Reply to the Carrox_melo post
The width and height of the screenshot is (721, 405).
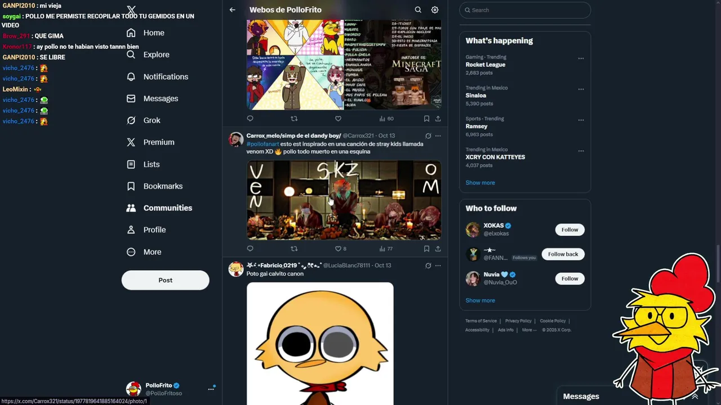250,249
